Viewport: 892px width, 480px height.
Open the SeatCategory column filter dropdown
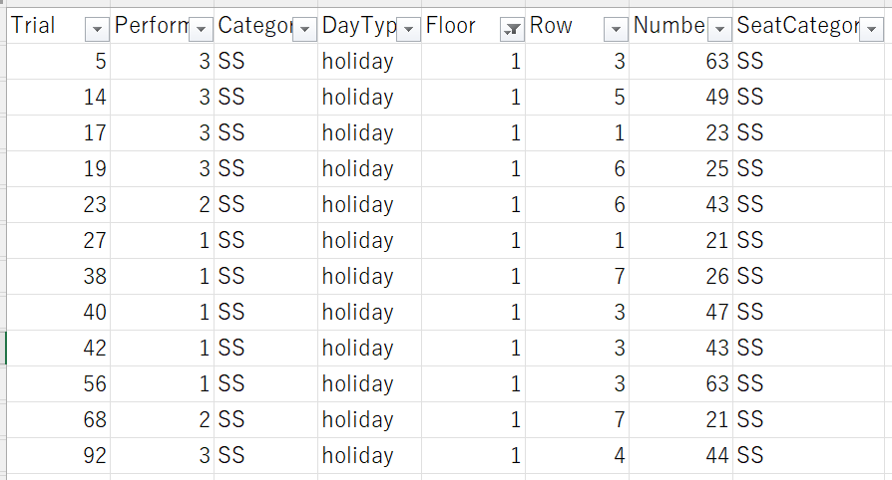tap(871, 29)
